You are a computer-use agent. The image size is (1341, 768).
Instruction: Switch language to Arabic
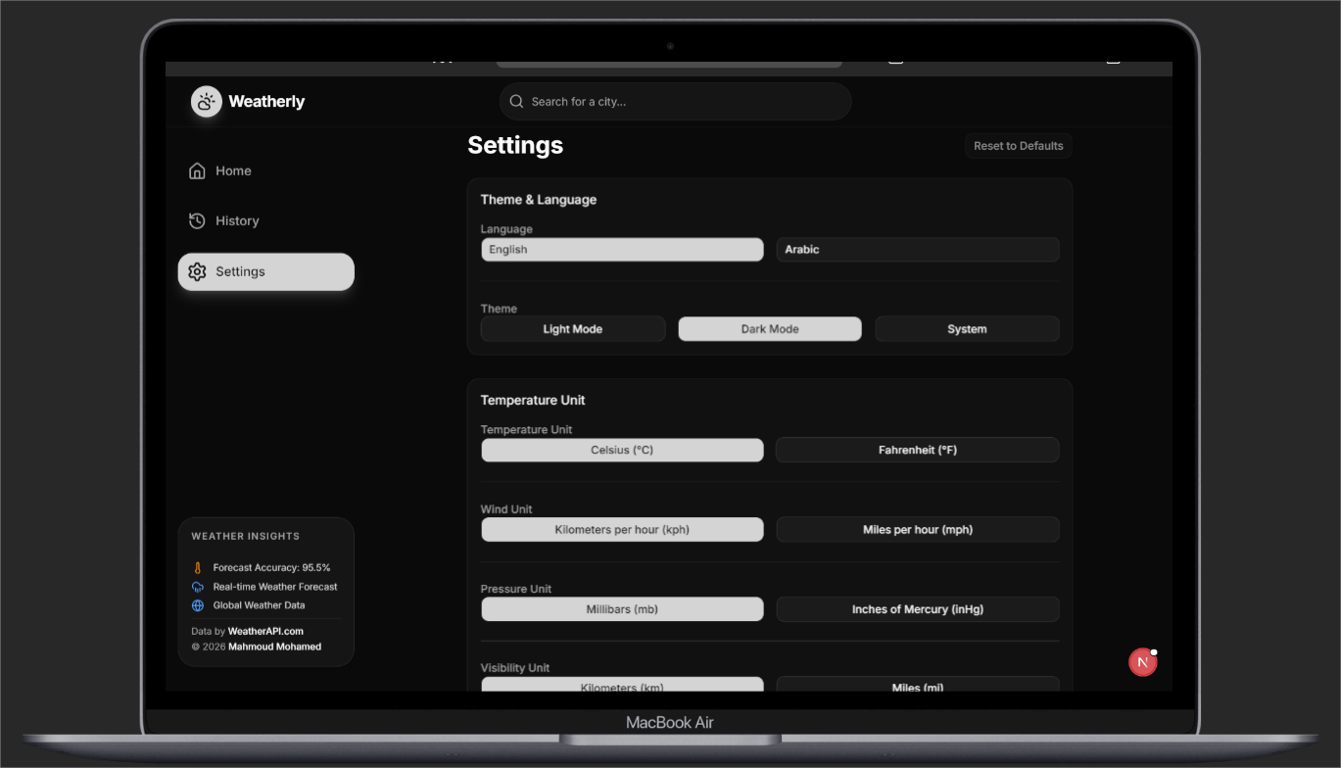point(917,250)
